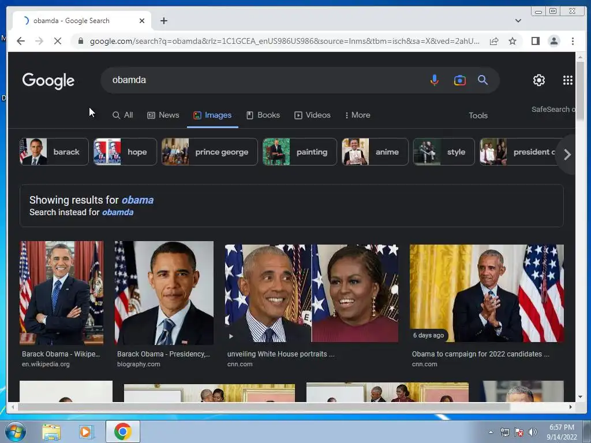Switch to the News tab
Screen dimensions: 591x443
163,115
